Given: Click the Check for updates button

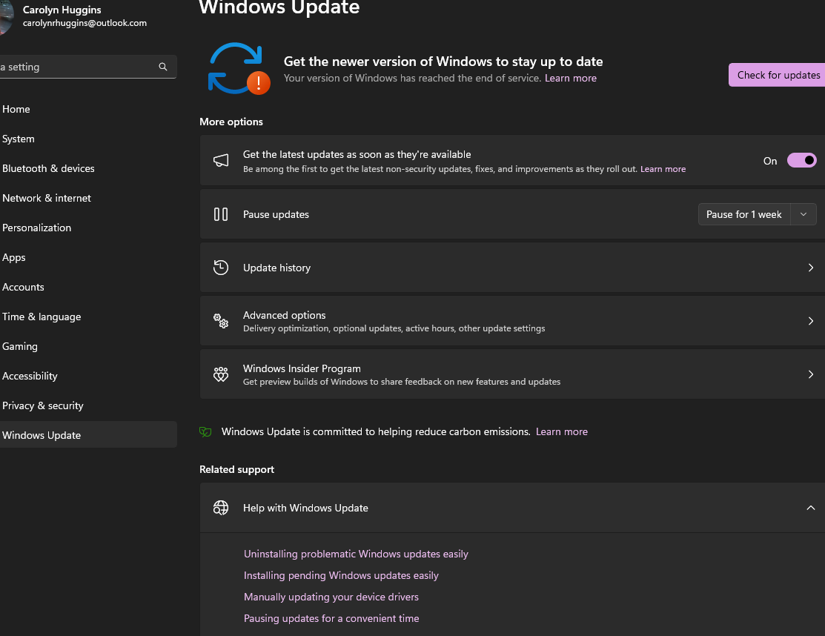Looking at the screenshot, I should (x=778, y=75).
